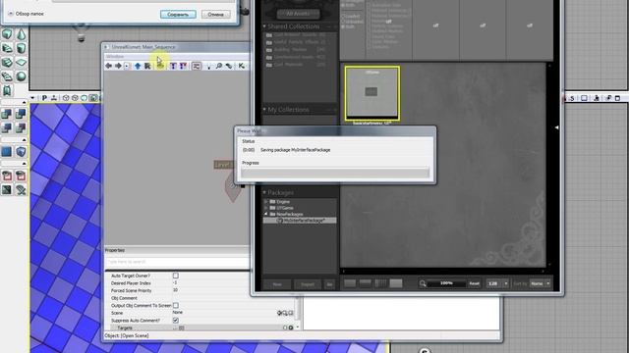Select the Cone brush builder

[x=21, y=34]
